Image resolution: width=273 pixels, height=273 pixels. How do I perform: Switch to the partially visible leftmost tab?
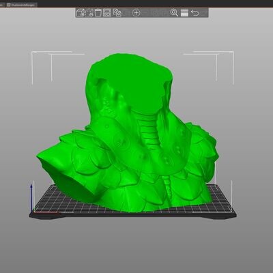point(2,5)
